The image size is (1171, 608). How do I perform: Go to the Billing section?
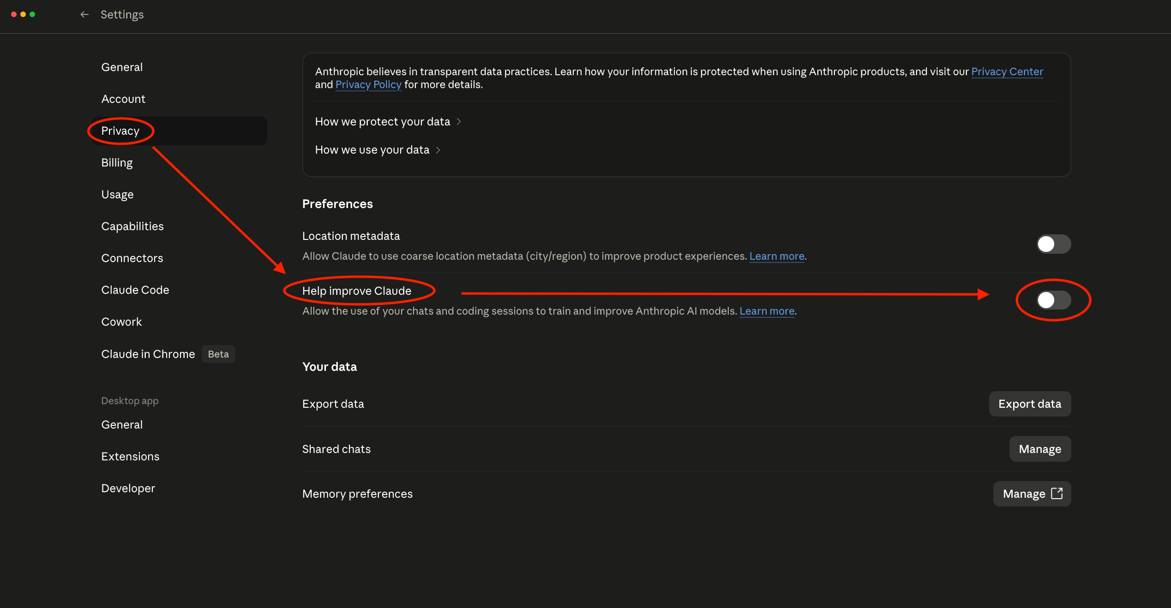(x=117, y=163)
